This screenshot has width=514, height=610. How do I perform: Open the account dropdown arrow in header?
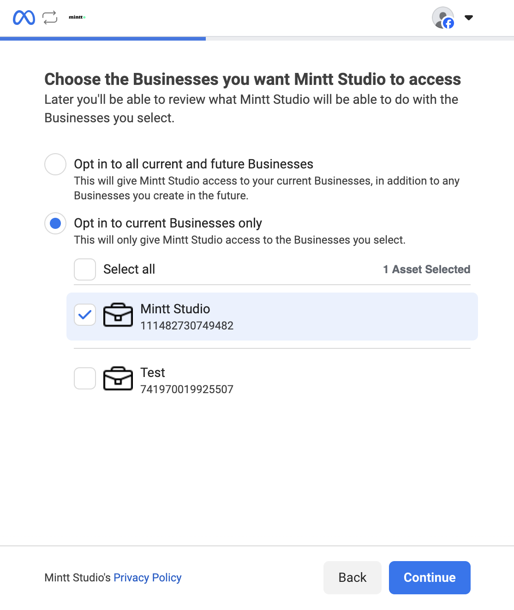[x=468, y=18]
